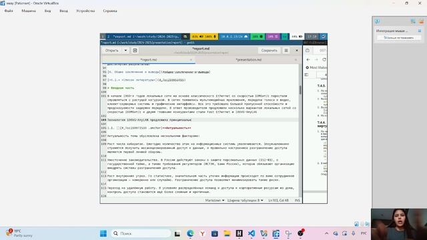Switch to the *presentation.md tab
This screenshot has width=427, height=240.
pos(248,59)
